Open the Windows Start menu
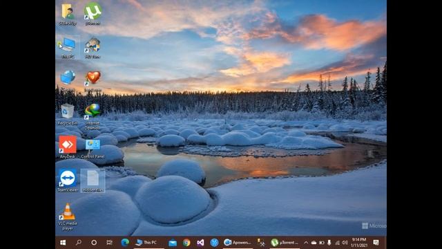Image resolution: width=442 pixels, height=249 pixels. click(x=63, y=243)
